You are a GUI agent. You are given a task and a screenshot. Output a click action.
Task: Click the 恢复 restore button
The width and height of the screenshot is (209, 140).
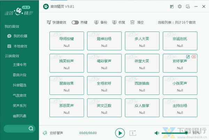click(119, 22)
